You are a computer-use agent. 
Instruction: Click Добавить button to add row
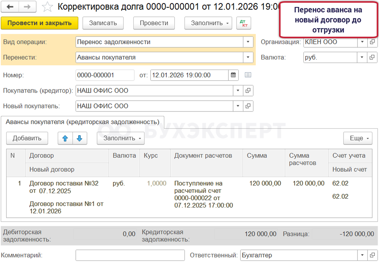27,138
